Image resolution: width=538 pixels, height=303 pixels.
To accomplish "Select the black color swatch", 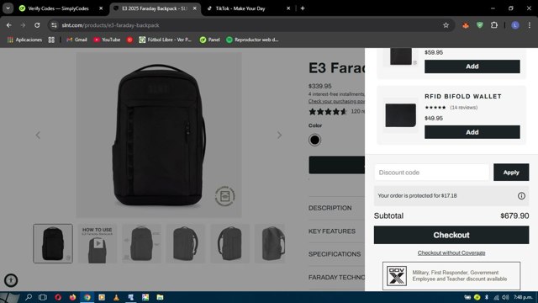I will point(314,140).
